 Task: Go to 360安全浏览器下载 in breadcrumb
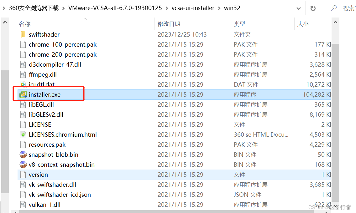(34, 8)
